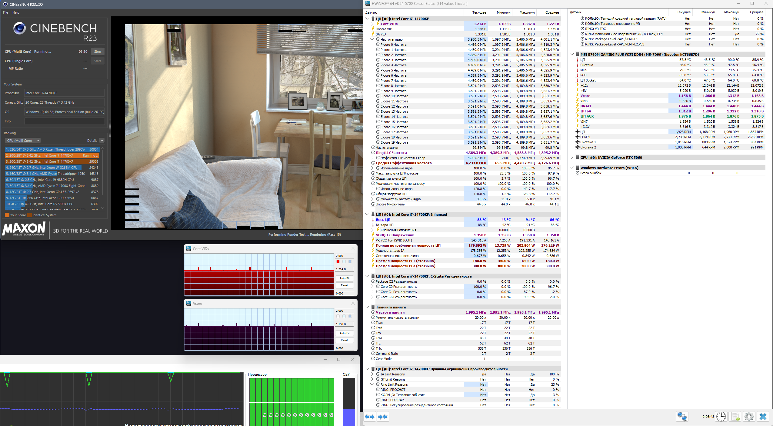This screenshot has height=426, width=773.
Task: Toggle Your Score orange legend box
Action: [7, 215]
